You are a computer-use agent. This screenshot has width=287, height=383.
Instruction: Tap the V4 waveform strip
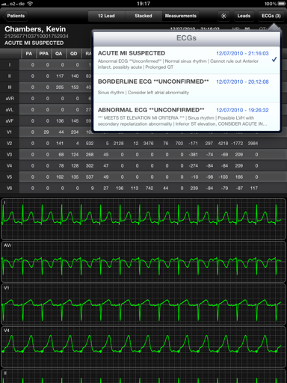click(x=143, y=347)
